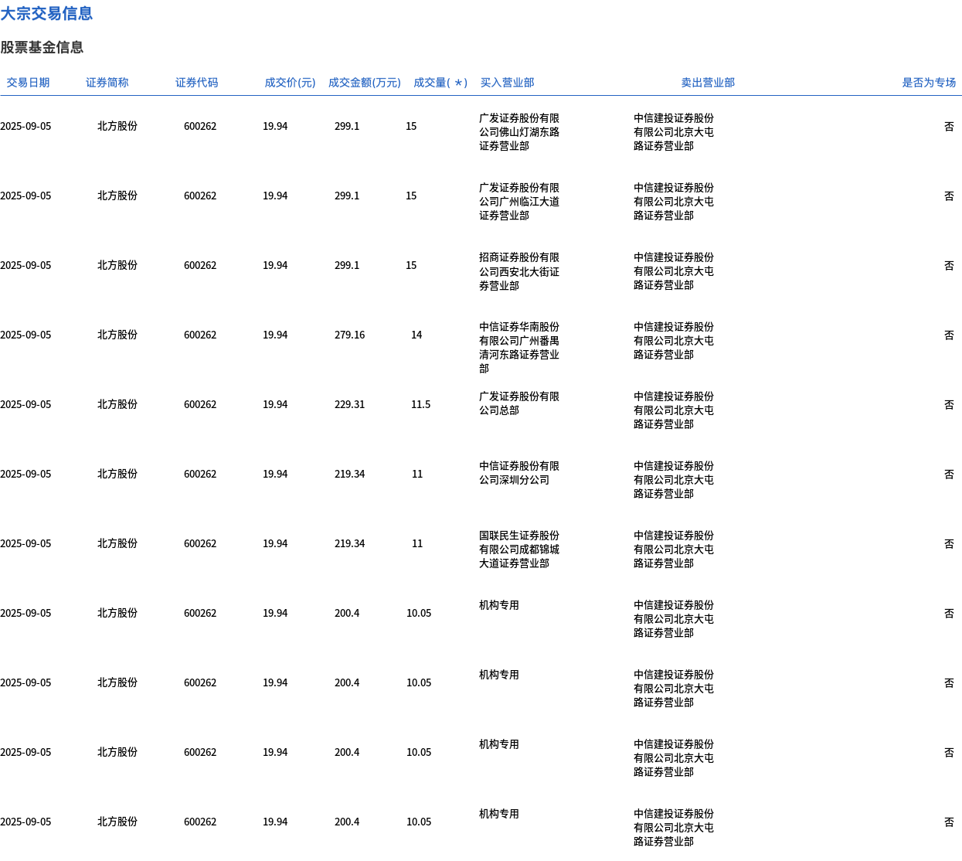Click amount 279.16 cell
The width and height of the screenshot is (962, 861).
tap(349, 335)
